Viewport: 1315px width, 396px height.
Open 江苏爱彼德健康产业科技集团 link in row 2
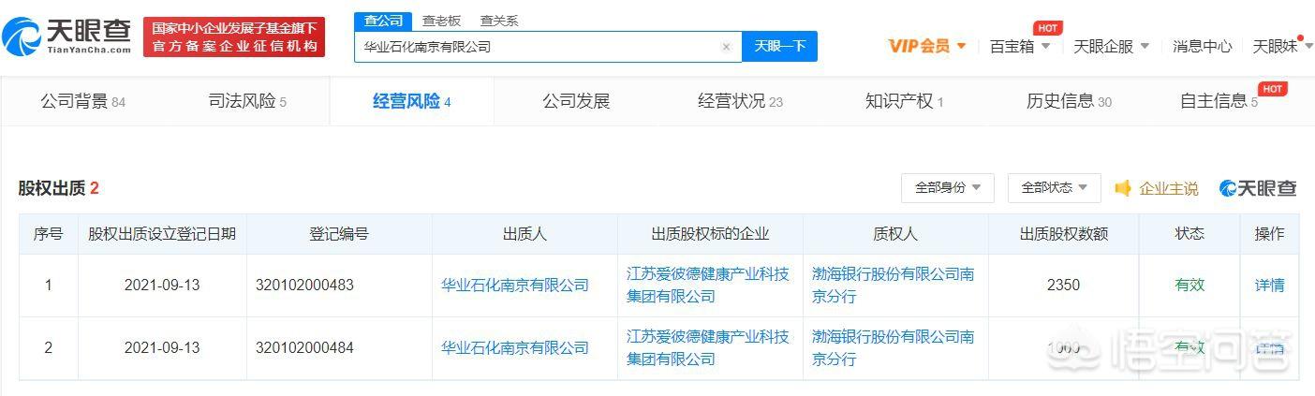[x=708, y=348]
